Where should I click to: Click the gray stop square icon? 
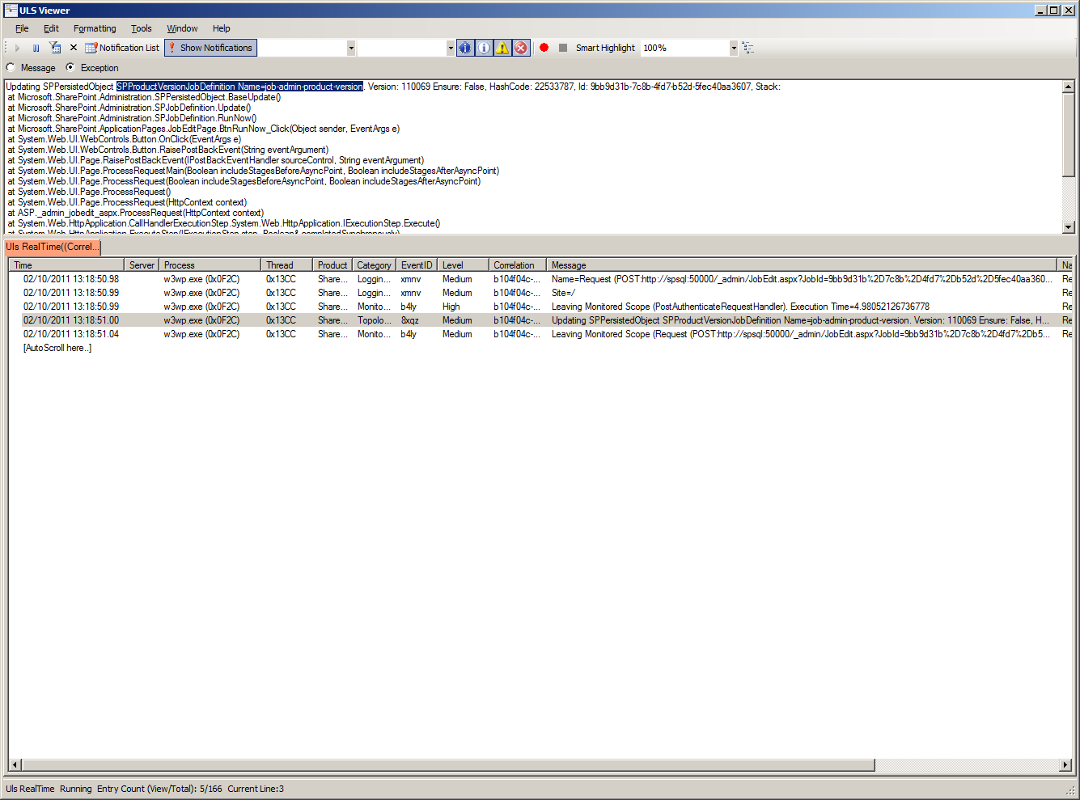(563, 48)
